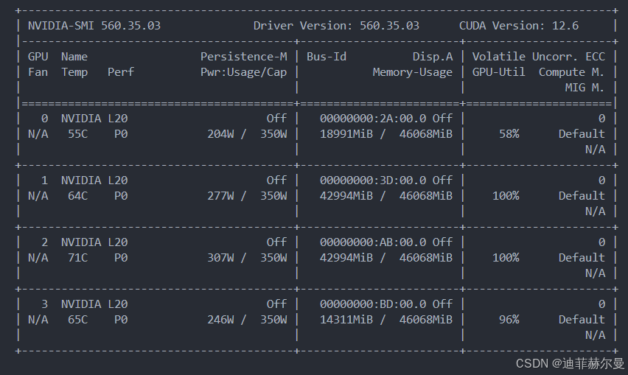Select the Pwr:Usage/Cap header

[243, 72]
